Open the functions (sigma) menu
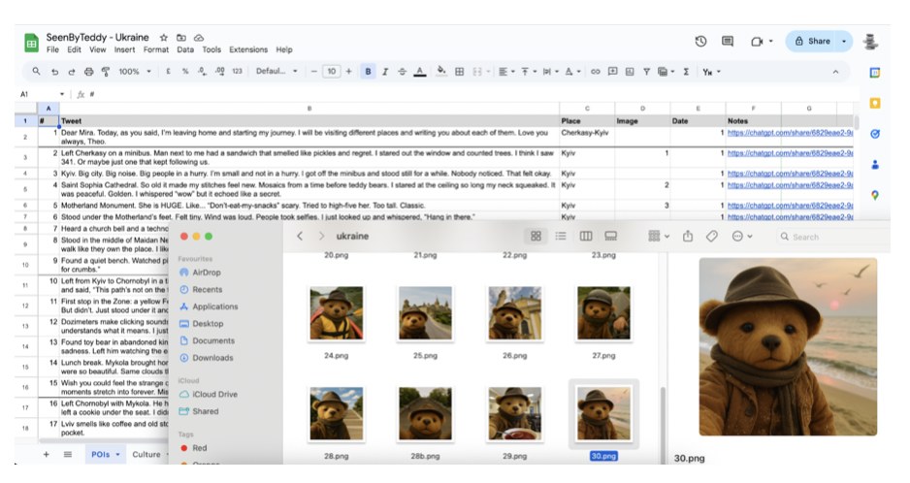Viewport: 910px width, 483px height. pos(686,72)
